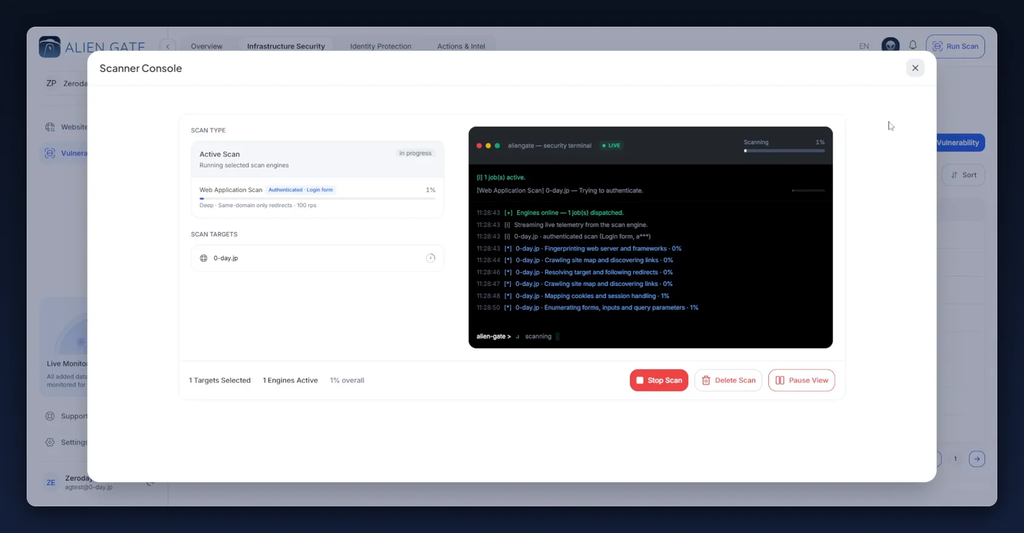
Task: Click the Vulnerability button behind the dialog
Action: click(x=960, y=143)
